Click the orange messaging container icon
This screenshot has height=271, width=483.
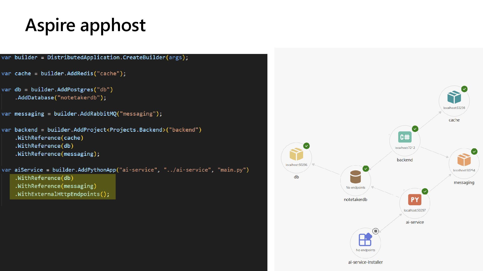point(464,160)
